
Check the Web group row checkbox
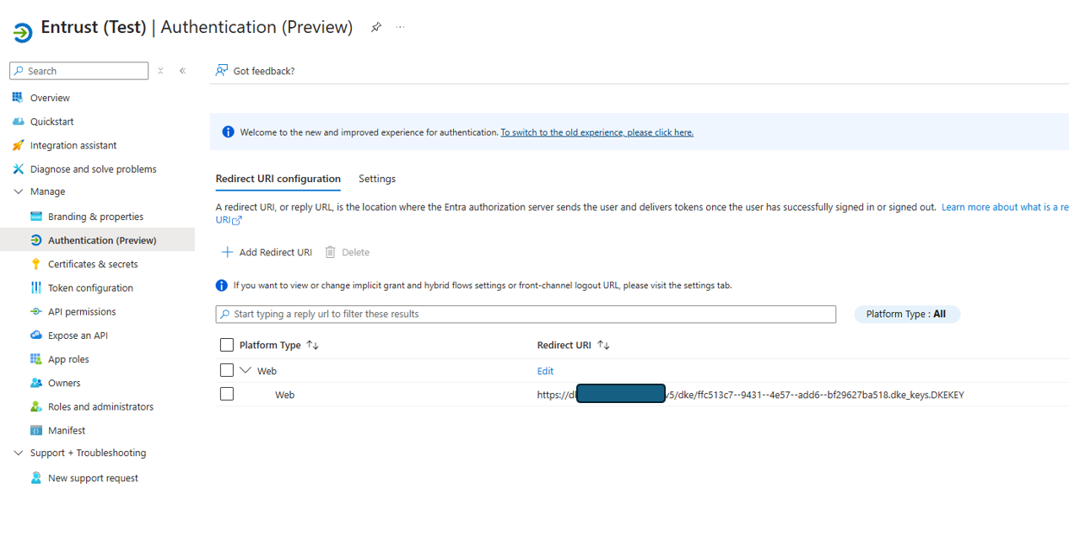click(226, 370)
